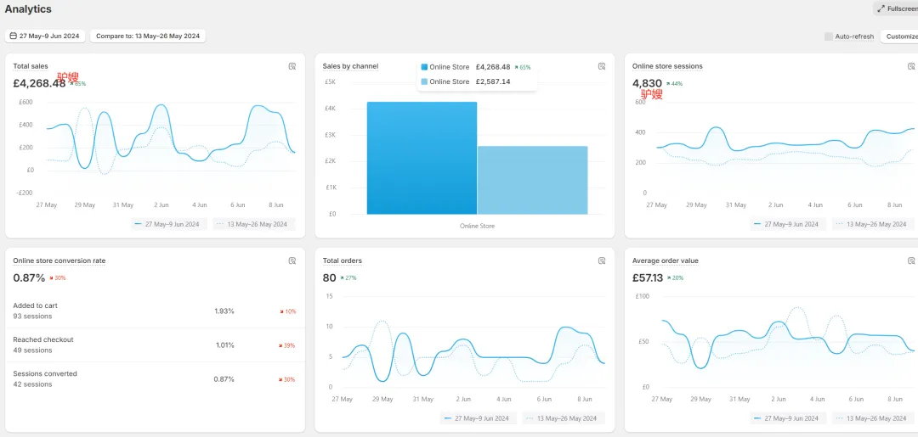
Task: Open Online store conversion rate title link
Action: click(59, 261)
